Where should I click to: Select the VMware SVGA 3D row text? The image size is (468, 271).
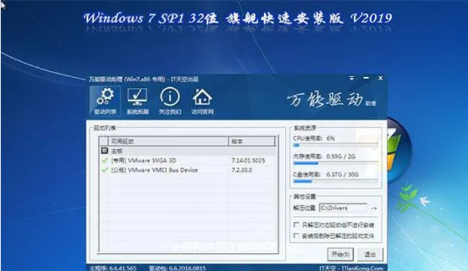143,160
